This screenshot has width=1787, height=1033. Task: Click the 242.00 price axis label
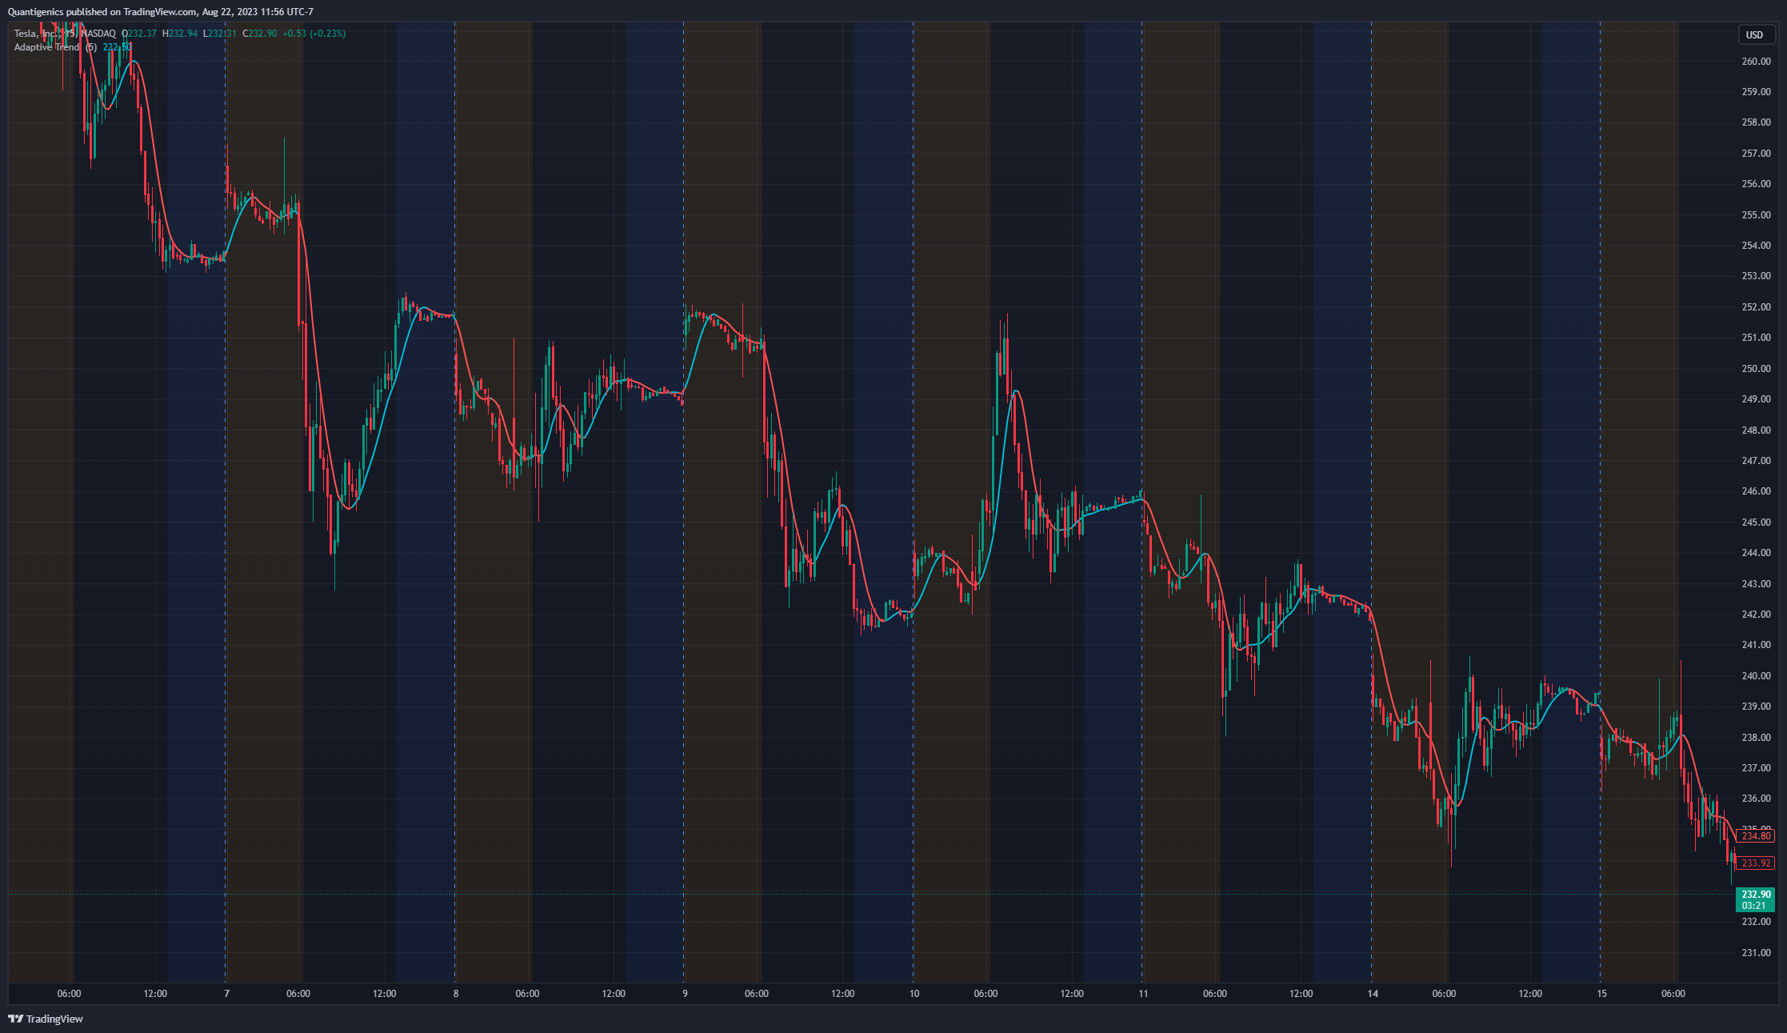[1756, 615]
